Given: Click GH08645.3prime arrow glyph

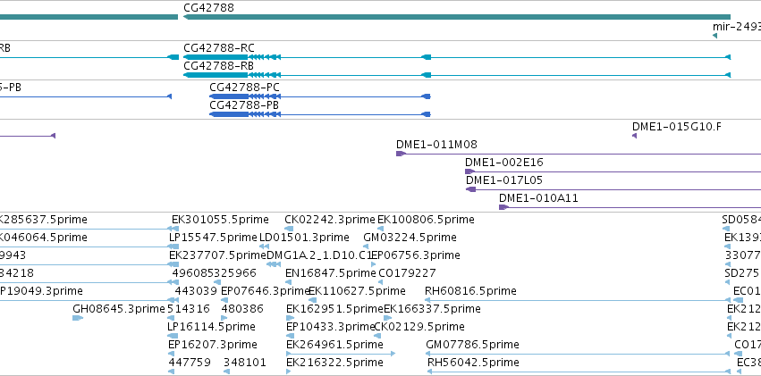Looking at the screenshot, I should tap(78, 318).
